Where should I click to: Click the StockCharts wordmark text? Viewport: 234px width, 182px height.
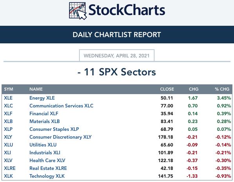[127, 10]
